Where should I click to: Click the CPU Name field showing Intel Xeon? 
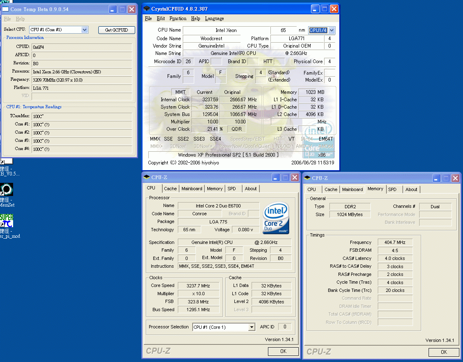coord(226,30)
